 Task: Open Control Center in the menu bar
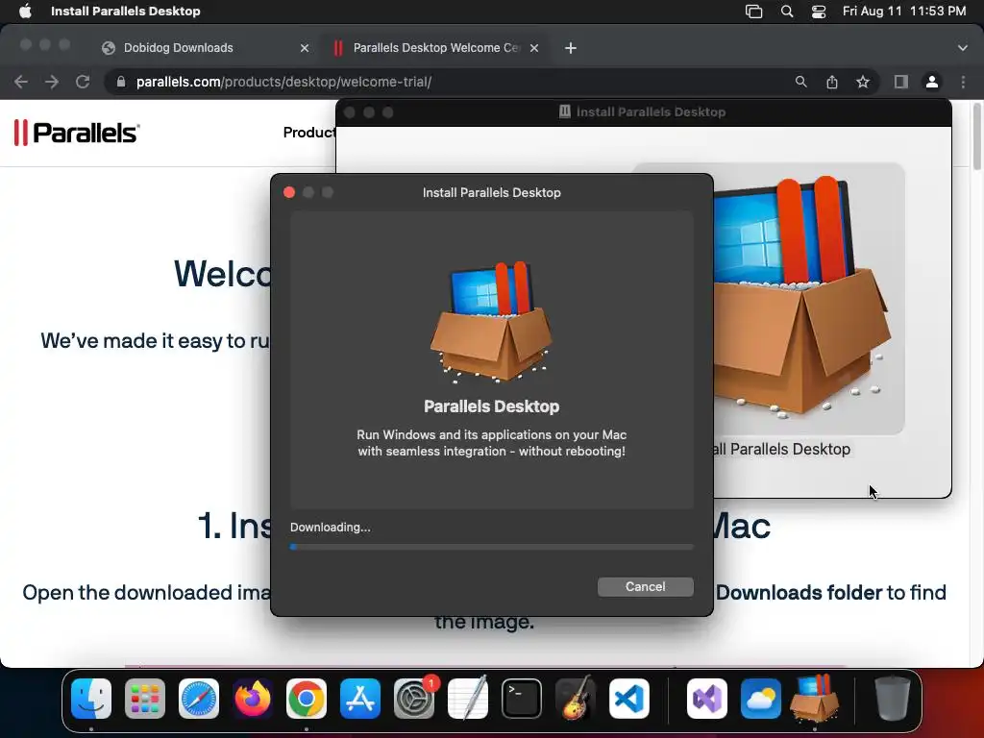point(819,11)
